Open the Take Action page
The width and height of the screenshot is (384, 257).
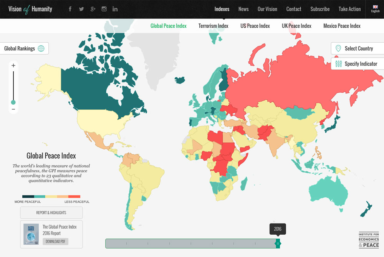coord(349,9)
